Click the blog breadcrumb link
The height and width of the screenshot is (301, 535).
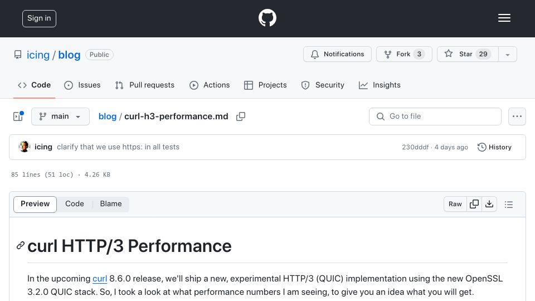click(108, 116)
